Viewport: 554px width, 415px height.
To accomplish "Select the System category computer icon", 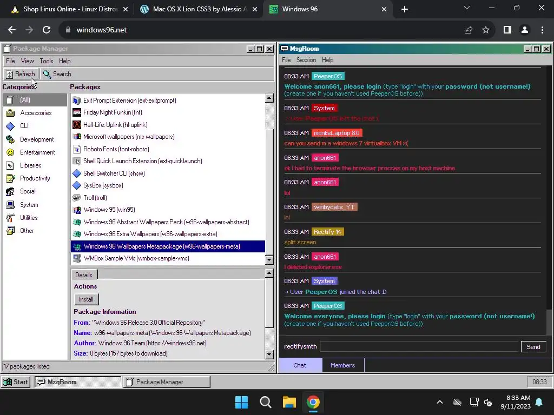I will tap(10, 205).
